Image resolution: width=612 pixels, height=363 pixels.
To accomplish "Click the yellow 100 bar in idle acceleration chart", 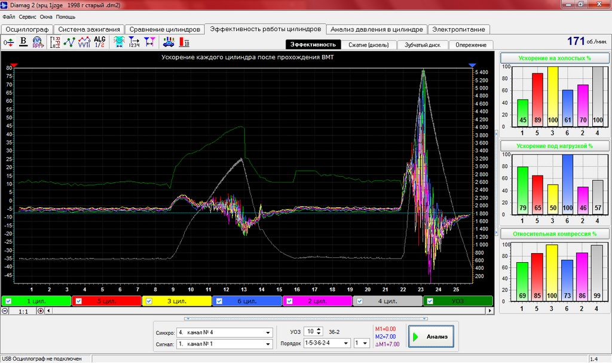I will (553, 96).
